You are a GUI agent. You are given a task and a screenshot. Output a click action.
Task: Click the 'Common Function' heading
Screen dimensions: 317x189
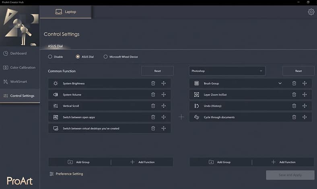pos(62,71)
